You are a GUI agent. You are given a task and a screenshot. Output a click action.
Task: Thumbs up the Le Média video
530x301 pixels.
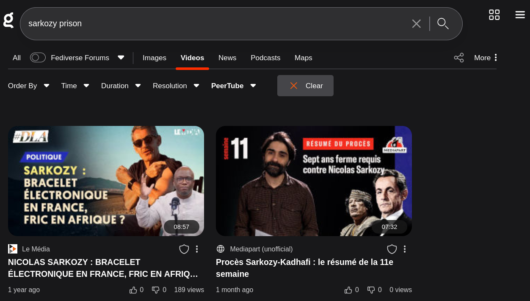[x=133, y=290]
